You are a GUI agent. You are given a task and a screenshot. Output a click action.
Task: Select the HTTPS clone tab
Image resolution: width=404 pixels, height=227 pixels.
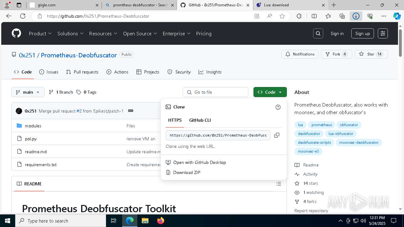point(175,120)
